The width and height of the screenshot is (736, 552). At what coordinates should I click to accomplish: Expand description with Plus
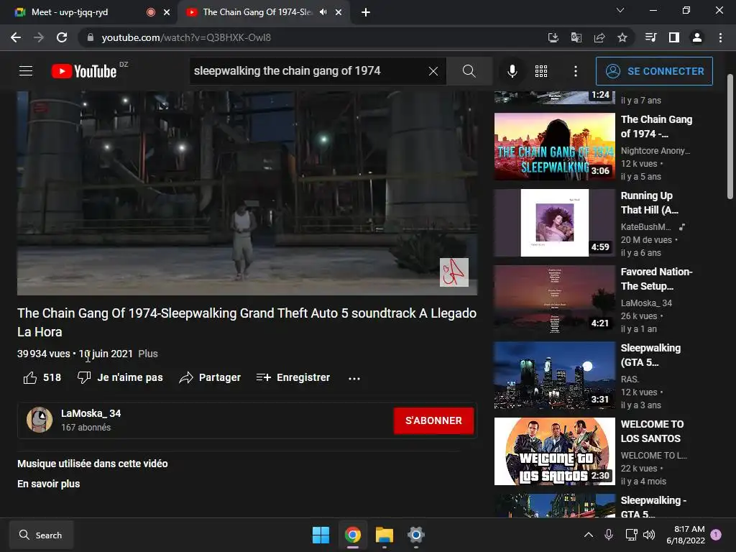(148, 354)
